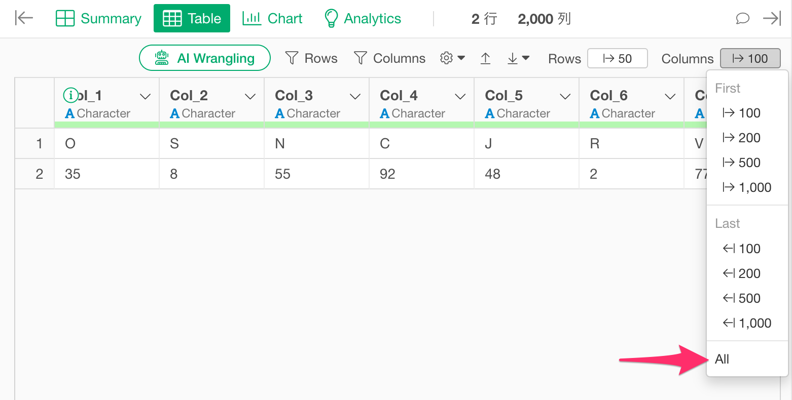
Task: Open the Columns filter funnel
Action: (x=389, y=58)
